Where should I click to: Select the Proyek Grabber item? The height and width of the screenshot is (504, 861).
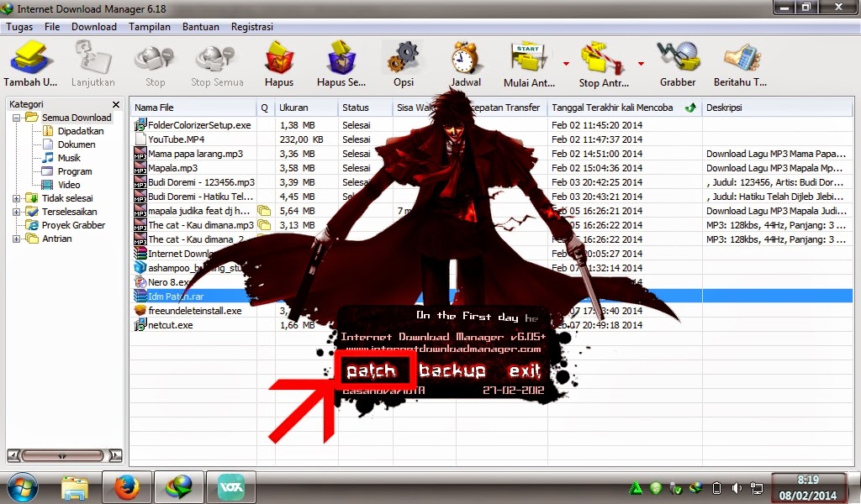(x=73, y=225)
